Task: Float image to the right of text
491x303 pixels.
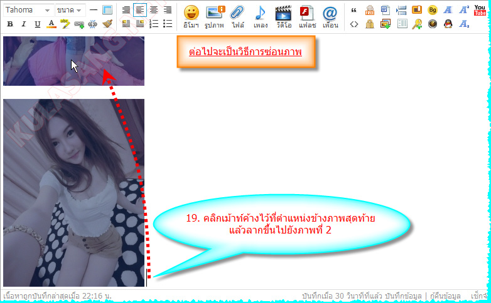Action: point(139,24)
